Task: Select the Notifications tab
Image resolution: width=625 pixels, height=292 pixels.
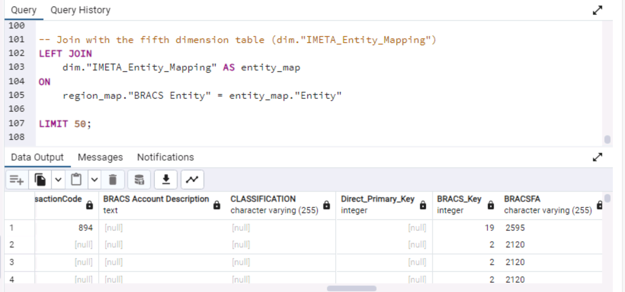Action: pos(165,157)
